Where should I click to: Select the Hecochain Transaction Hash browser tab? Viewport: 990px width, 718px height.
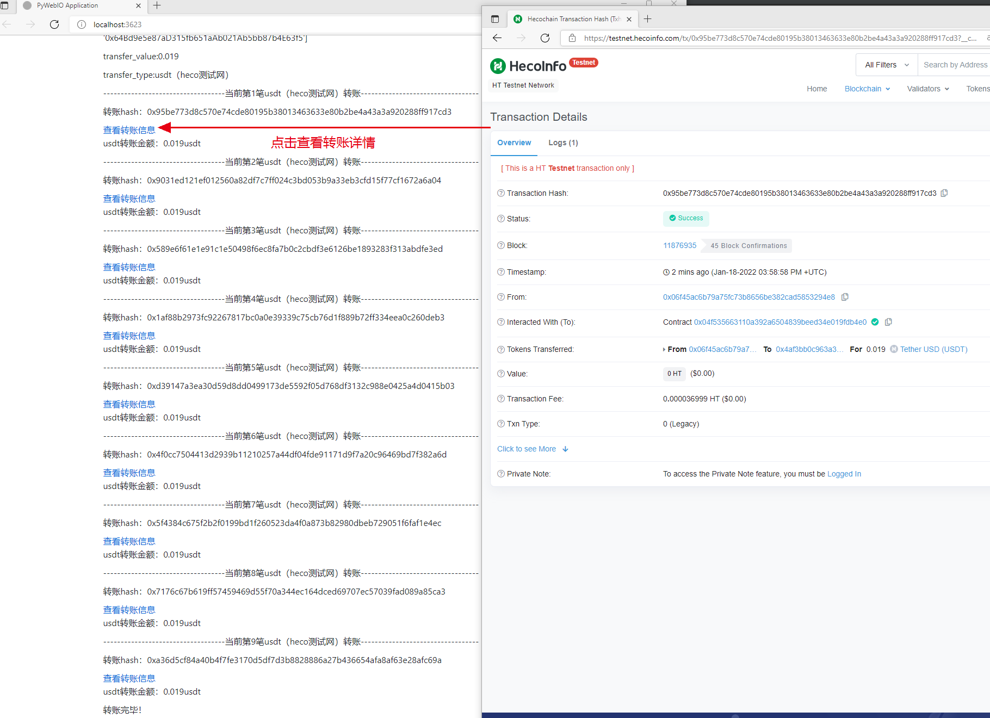click(572, 19)
